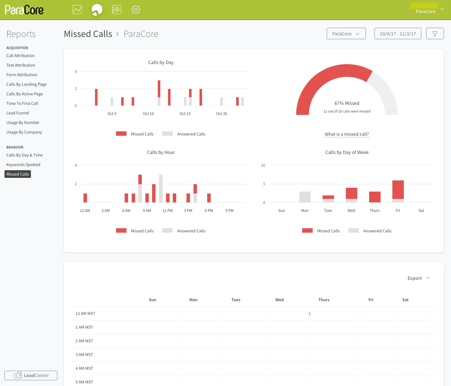Click the '5 AM MST' row label

(x=84, y=382)
